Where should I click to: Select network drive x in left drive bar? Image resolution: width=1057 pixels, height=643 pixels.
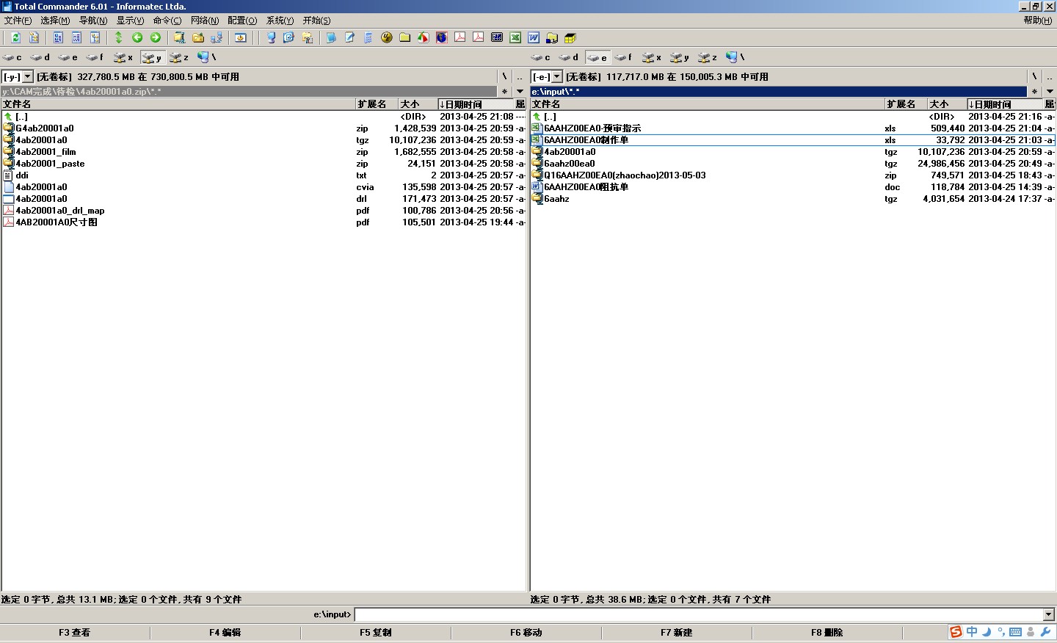coord(123,57)
